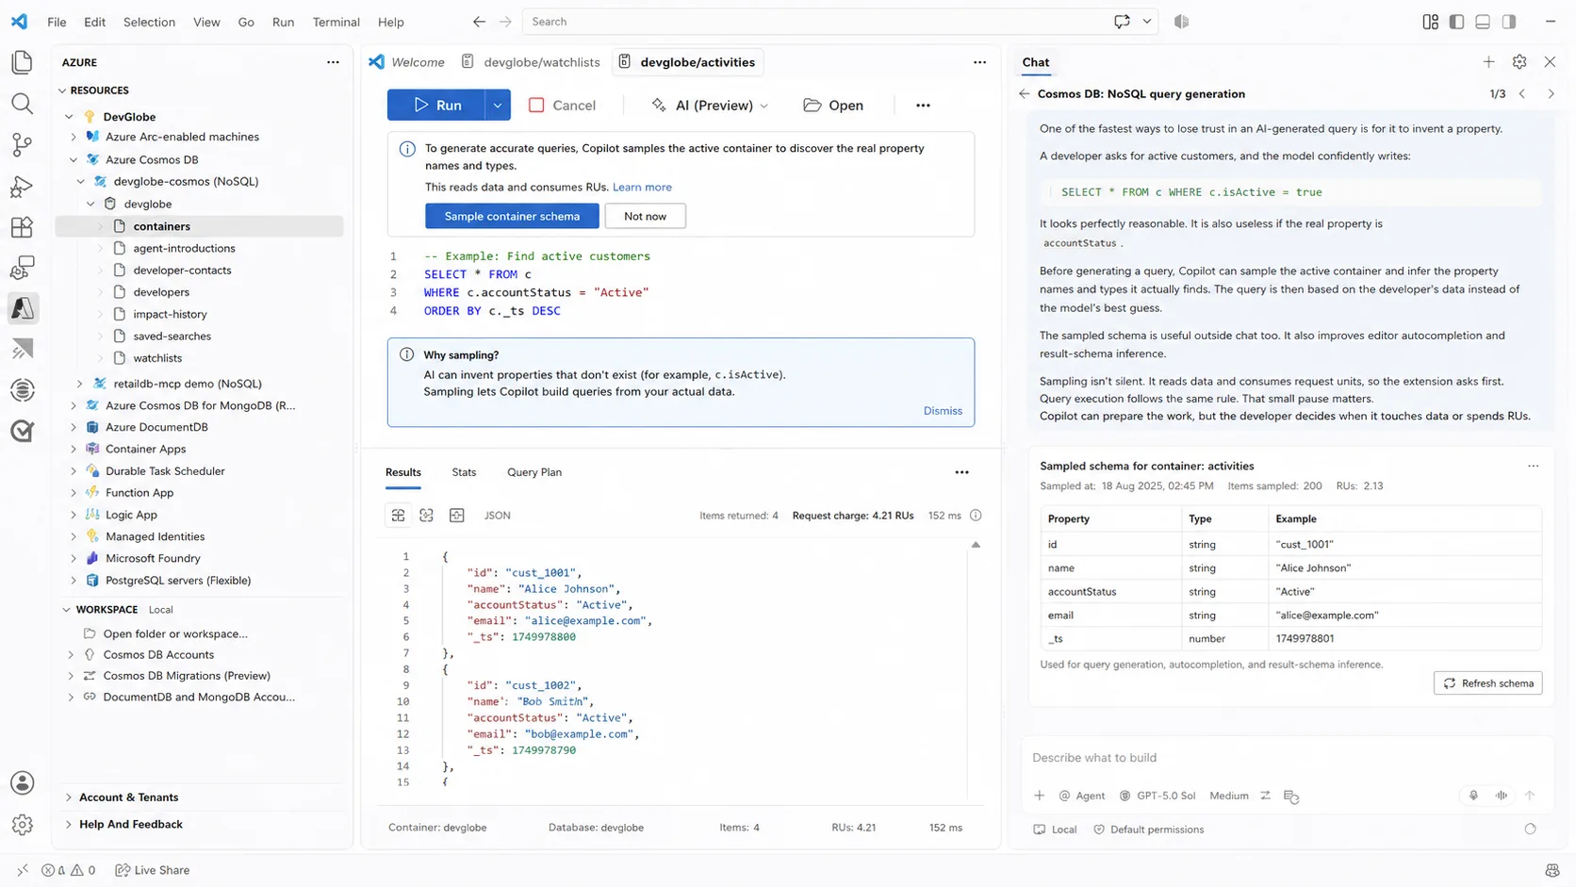
Task: Open the File menu
Action: (57, 22)
